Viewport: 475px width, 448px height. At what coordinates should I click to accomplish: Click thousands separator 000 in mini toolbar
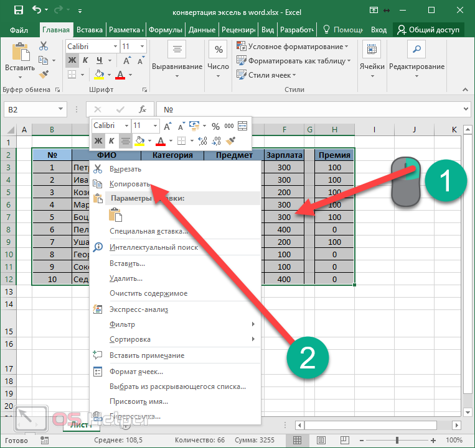point(228,126)
